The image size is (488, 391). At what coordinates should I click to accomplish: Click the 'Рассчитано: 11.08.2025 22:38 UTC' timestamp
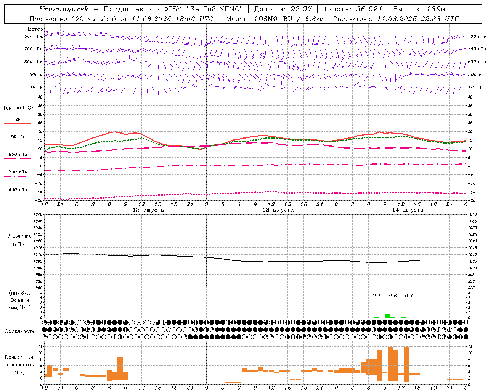[x=396, y=19]
